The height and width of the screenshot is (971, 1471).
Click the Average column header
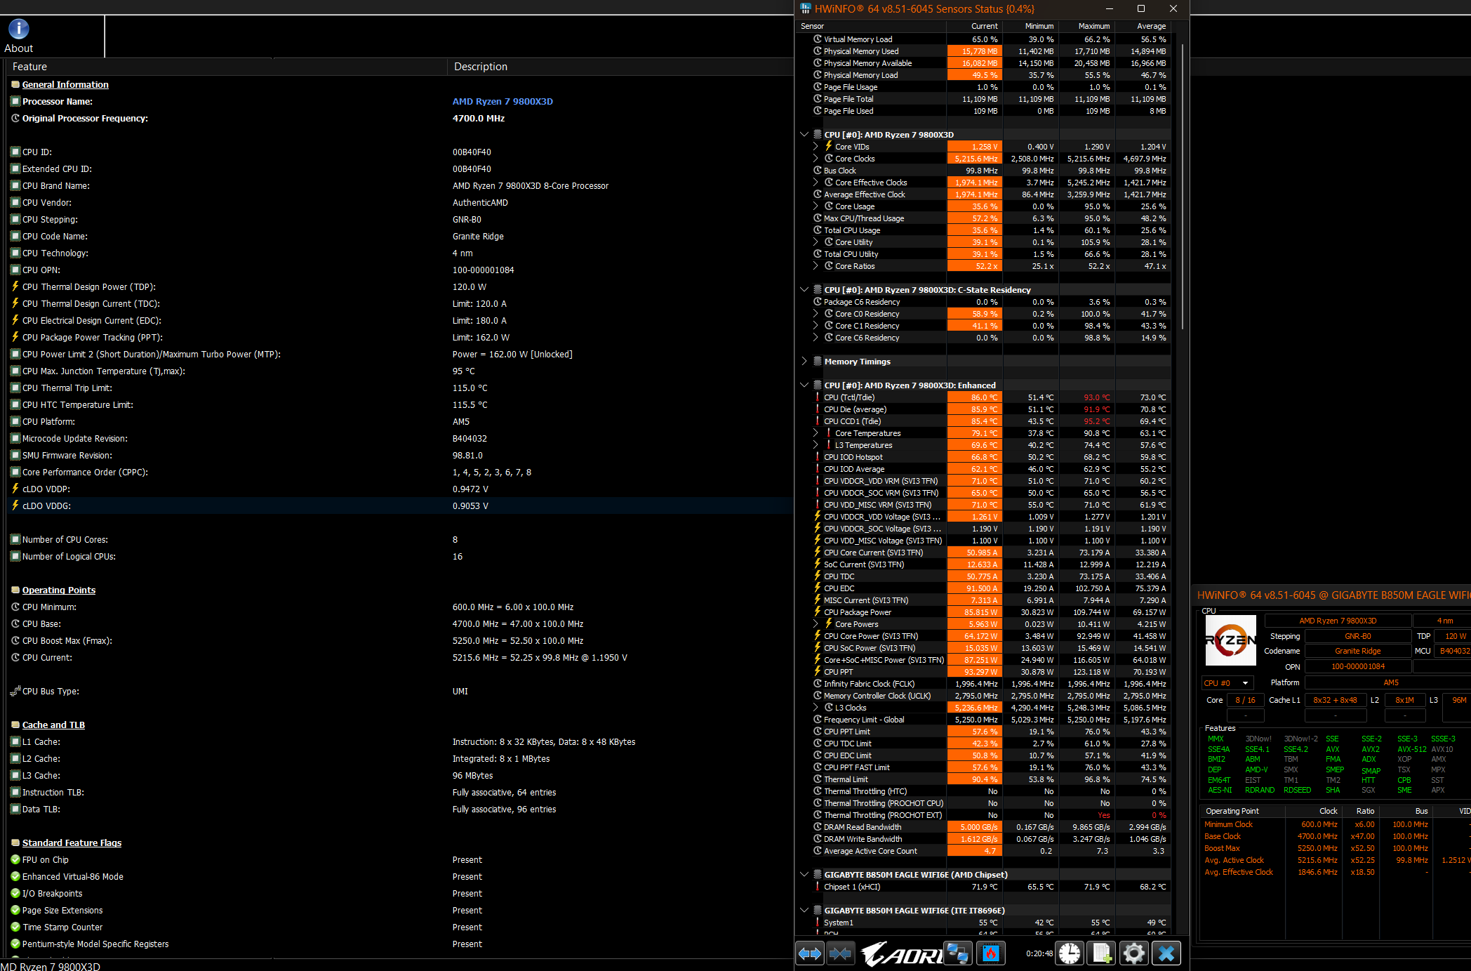point(1143,26)
